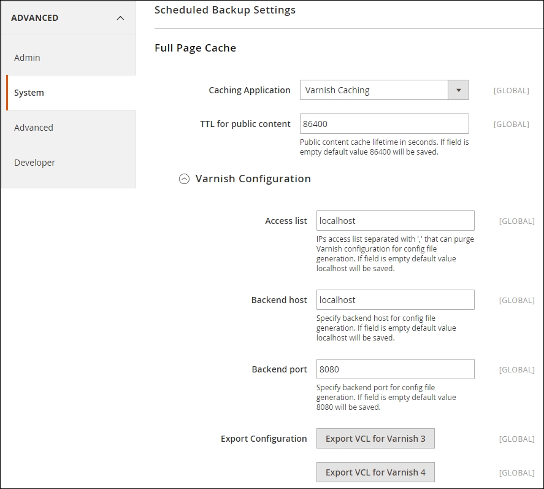Click the Varnish Configuration collapse circle icon
Viewport: 544px width, 489px height.
184,179
